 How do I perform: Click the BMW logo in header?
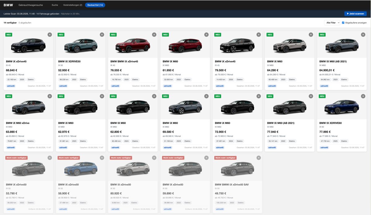click(8, 5)
